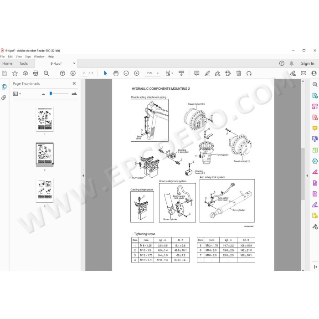
Task: Open Export PDF tool in right pane
Action: click(x=315, y=95)
